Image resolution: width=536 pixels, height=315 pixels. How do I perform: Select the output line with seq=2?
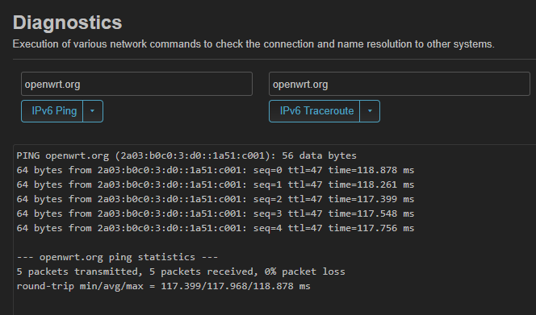(216, 199)
